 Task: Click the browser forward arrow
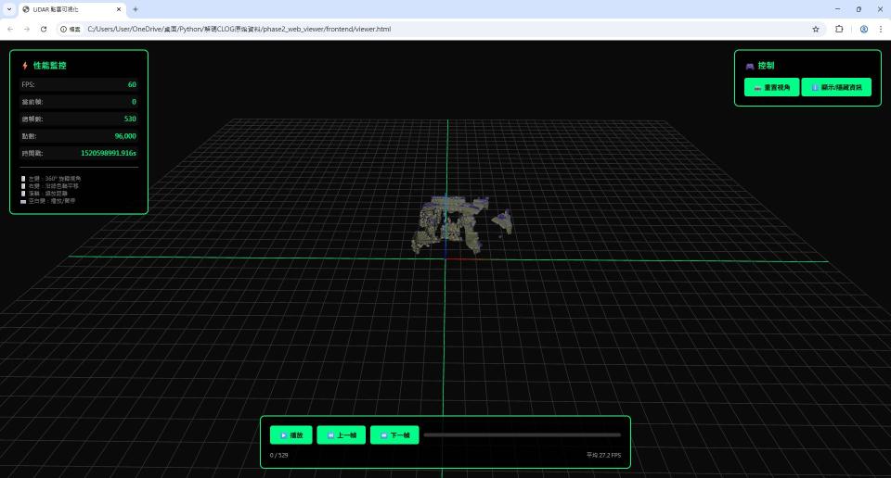27,29
